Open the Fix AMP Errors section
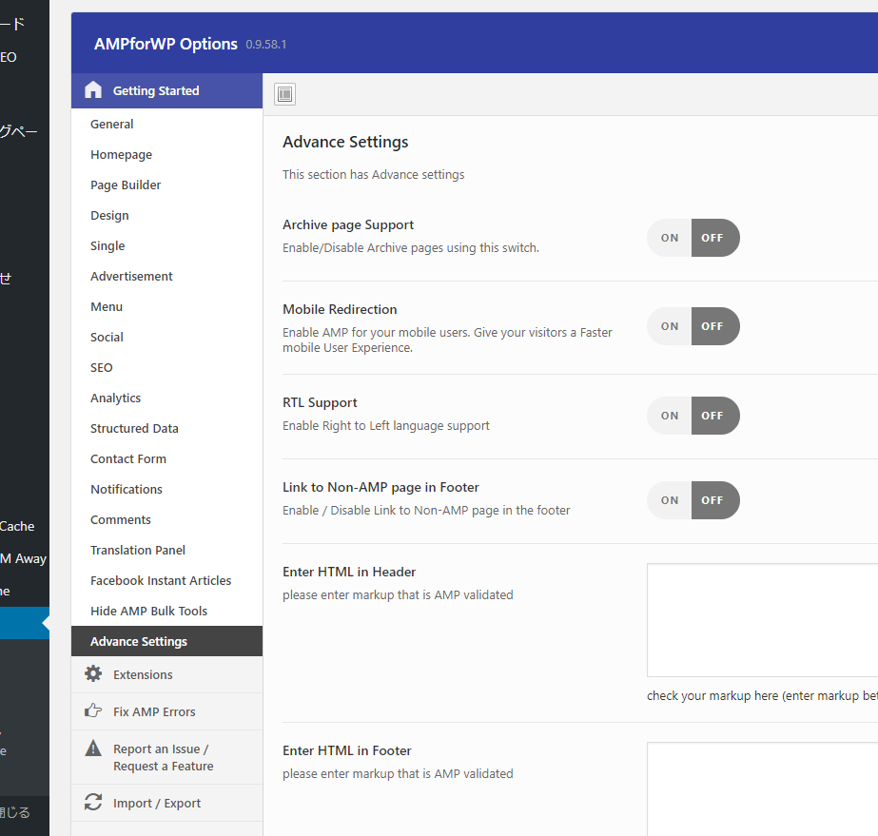The width and height of the screenshot is (878, 836). coord(166,711)
